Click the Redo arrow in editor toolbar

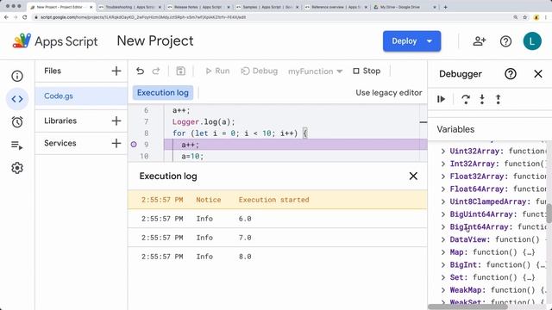156,71
